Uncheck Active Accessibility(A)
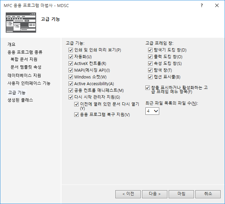Screen dimensions: 225x204 pos(71,83)
